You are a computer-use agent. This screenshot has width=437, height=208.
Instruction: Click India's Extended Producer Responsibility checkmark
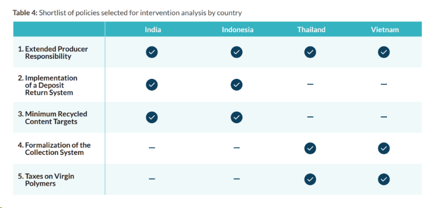pyautogui.click(x=152, y=52)
